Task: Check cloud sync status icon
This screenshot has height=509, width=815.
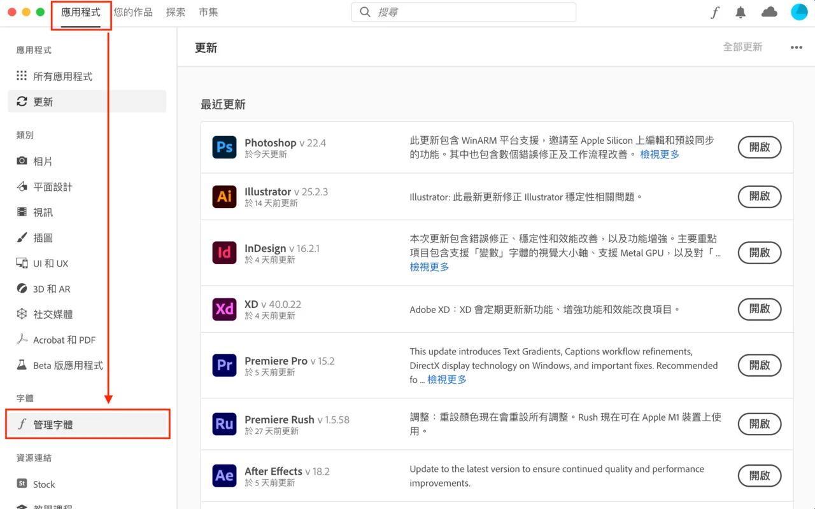Action: click(x=769, y=12)
